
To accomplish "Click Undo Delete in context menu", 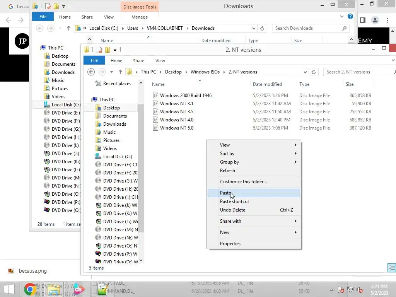I will click(254, 210).
